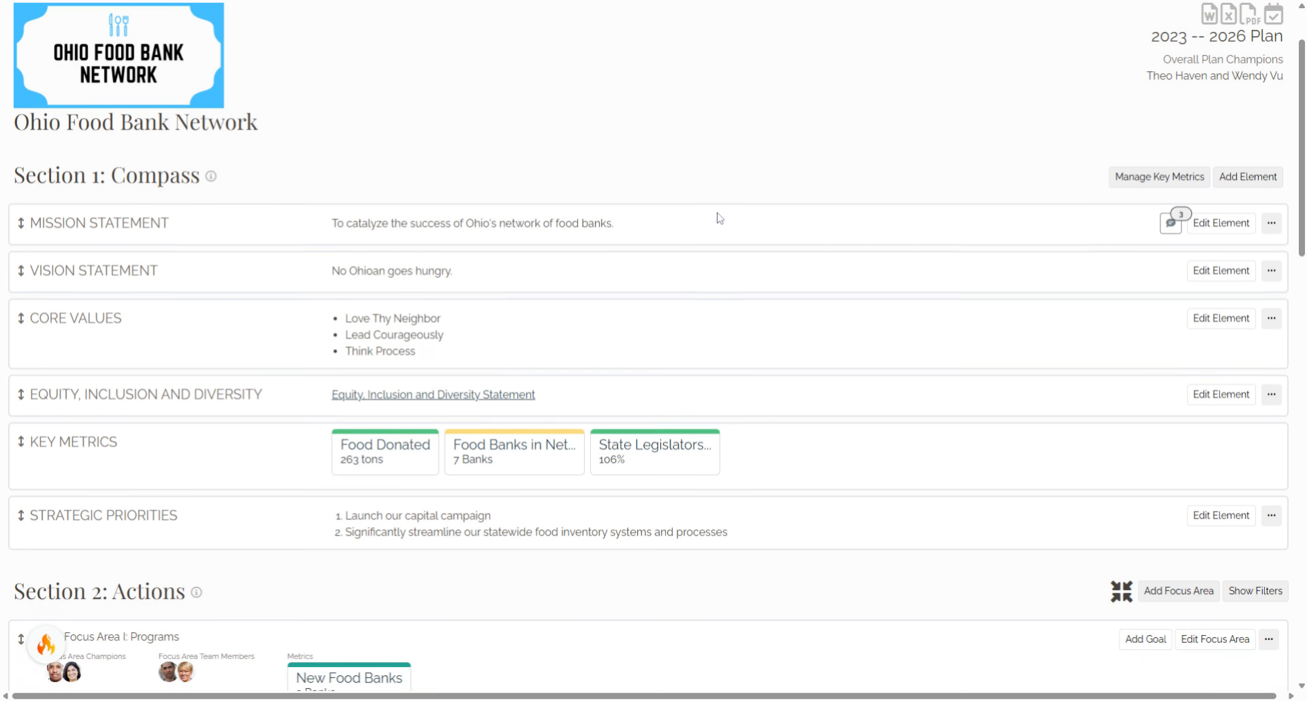This screenshot has height=701, width=1307.
Task: Open the Food Banks in Network metric card
Action: click(x=515, y=452)
